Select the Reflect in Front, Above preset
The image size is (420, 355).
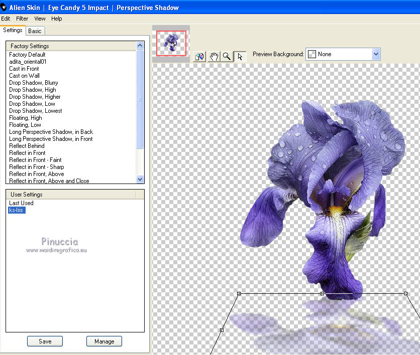(37, 174)
